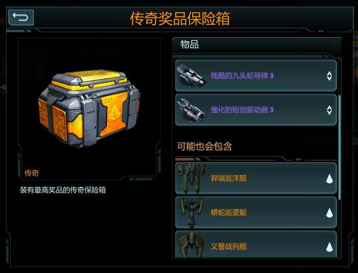Click the back arrow button
The width and height of the screenshot is (358, 273).
pos(21,17)
